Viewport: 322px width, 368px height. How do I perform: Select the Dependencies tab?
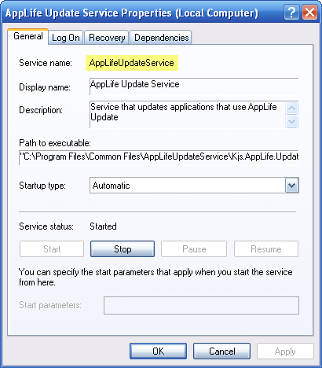click(x=161, y=38)
